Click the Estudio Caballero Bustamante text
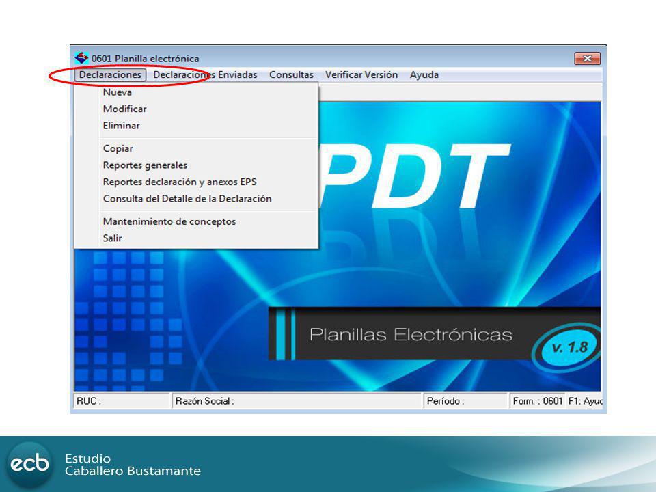Screen dimensions: 656x492 133,465
